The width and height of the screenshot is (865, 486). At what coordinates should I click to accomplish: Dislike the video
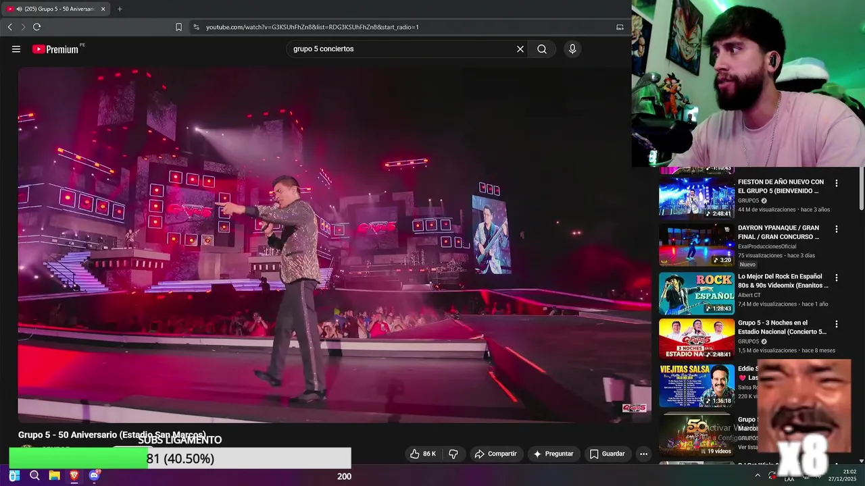point(453,454)
